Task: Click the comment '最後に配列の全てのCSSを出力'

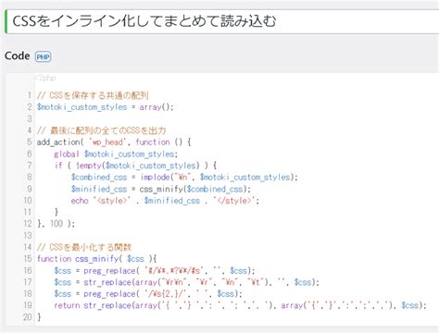Action: tap(101, 130)
